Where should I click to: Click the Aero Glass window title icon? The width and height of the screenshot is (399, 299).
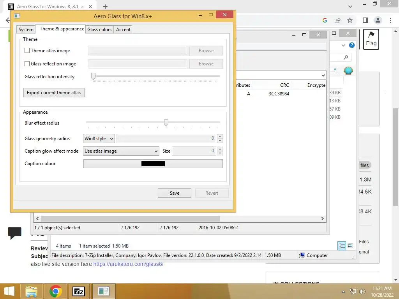[17, 16]
